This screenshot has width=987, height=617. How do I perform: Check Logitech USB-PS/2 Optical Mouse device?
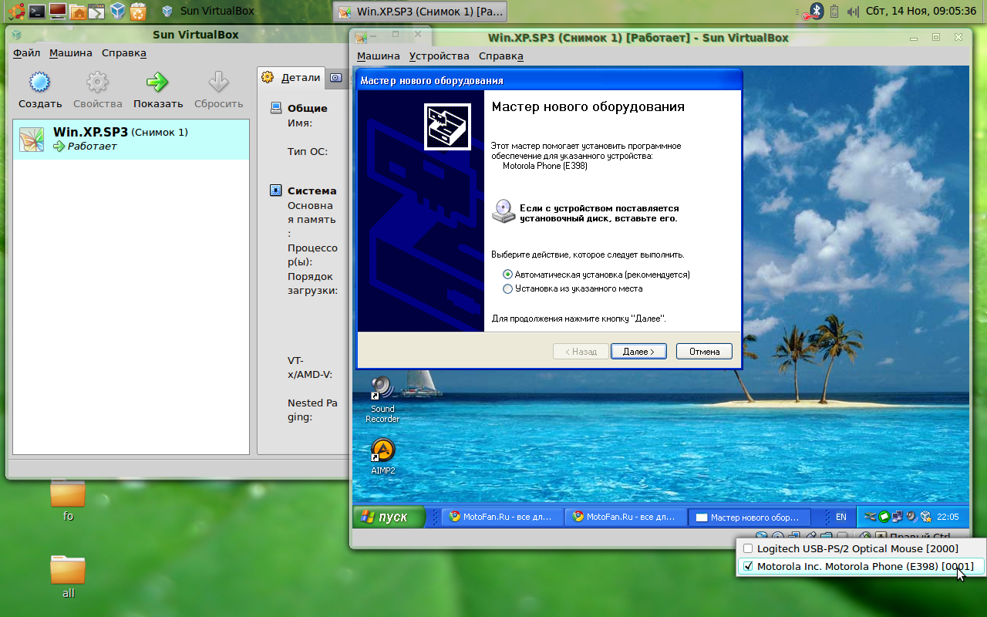point(748,548)
